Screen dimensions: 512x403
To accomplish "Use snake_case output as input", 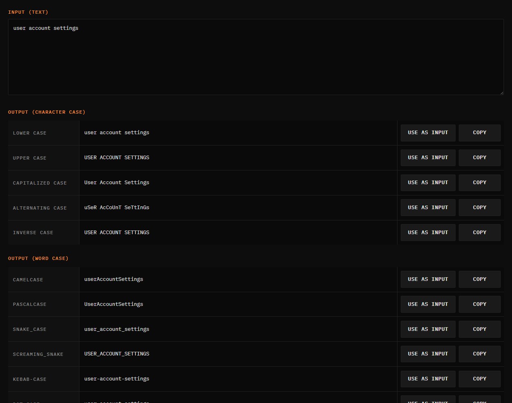I will (x=428, y=329).
